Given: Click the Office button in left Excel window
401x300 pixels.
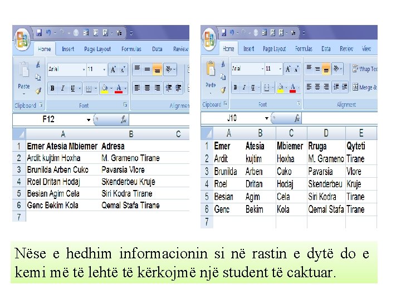Looking at the screenshot, I should coord(22,41).
